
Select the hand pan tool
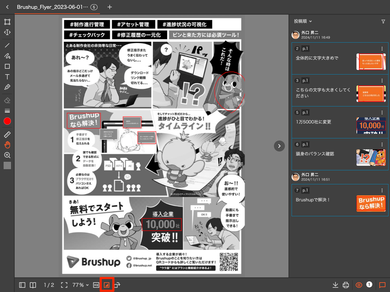[7, 145]
